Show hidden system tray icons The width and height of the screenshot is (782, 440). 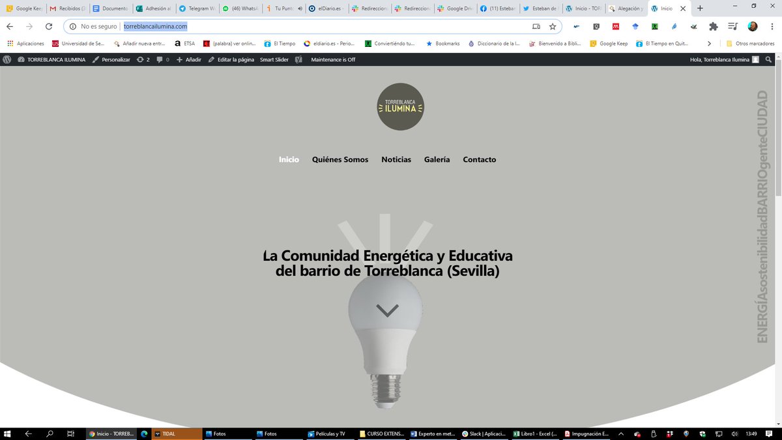click(x=620, y=433)
